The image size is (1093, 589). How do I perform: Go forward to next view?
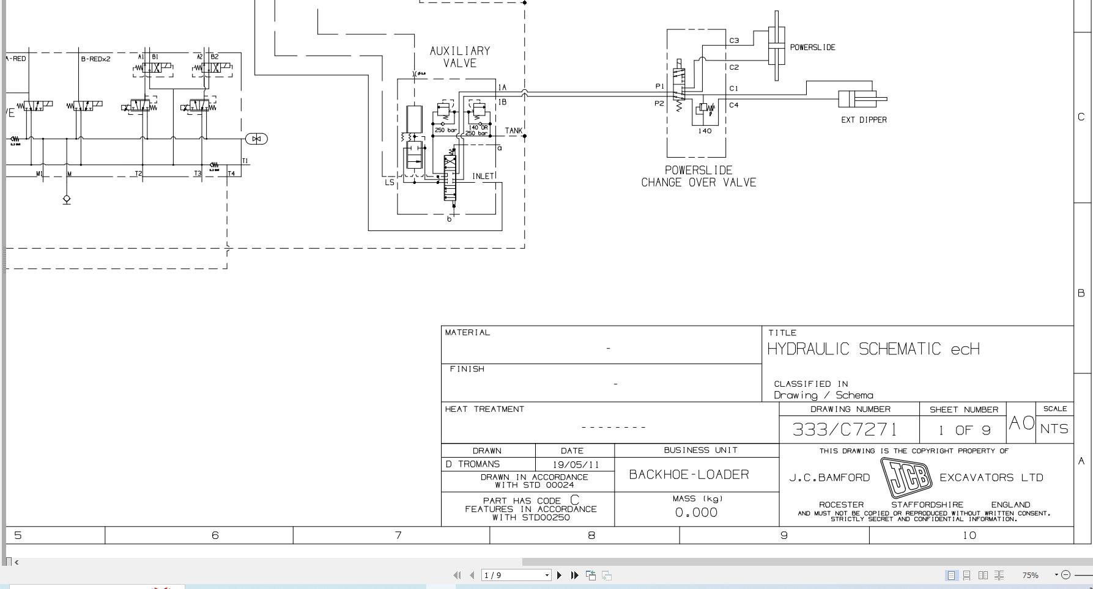[x=607, y=575]
